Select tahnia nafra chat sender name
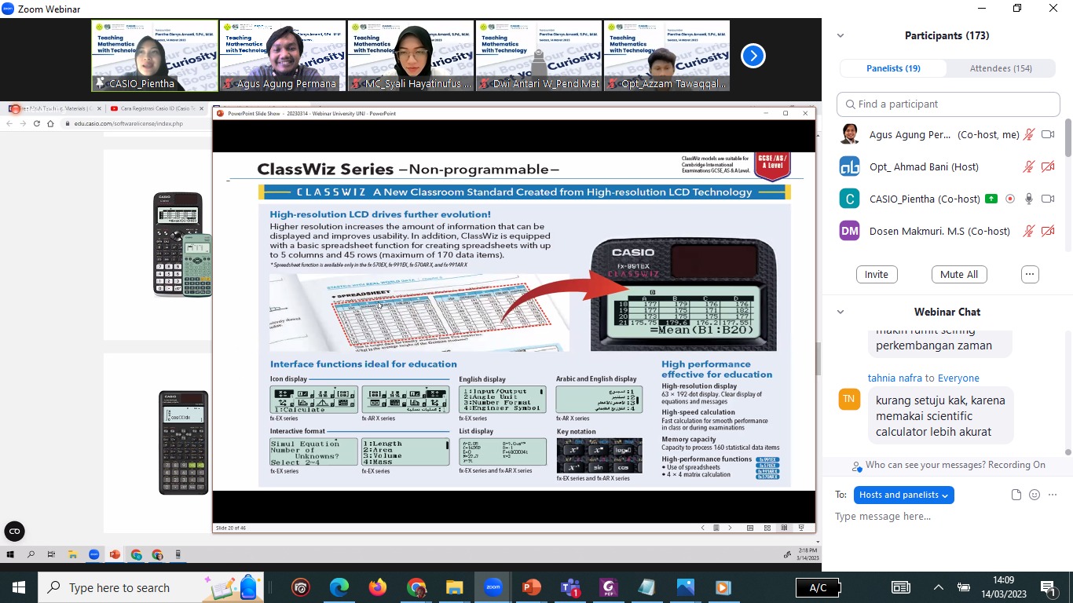Screen dimensions: 1073x603 [x=894, y=378]
